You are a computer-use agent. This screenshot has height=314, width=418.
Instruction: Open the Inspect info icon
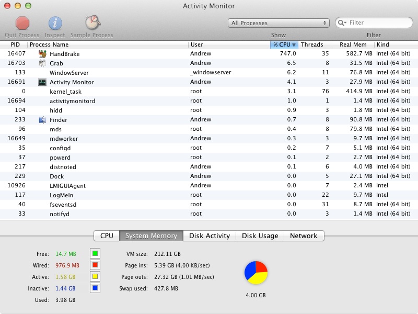(55, 23)
